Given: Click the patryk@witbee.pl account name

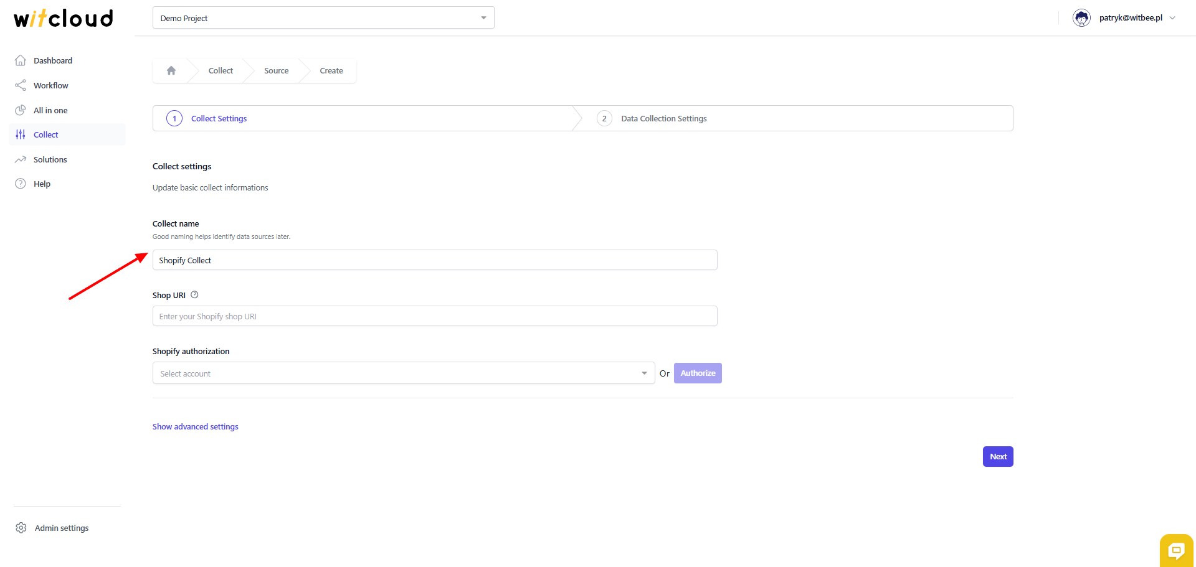Looking at the screenshot, I should [x=1131, y=18].
